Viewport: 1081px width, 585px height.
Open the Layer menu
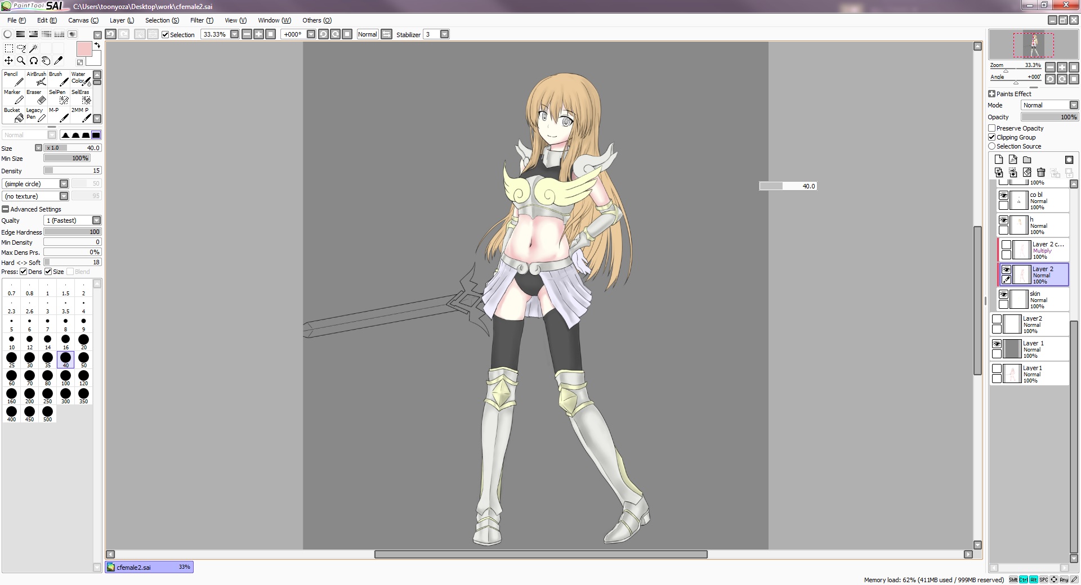(x=122, y=20)
